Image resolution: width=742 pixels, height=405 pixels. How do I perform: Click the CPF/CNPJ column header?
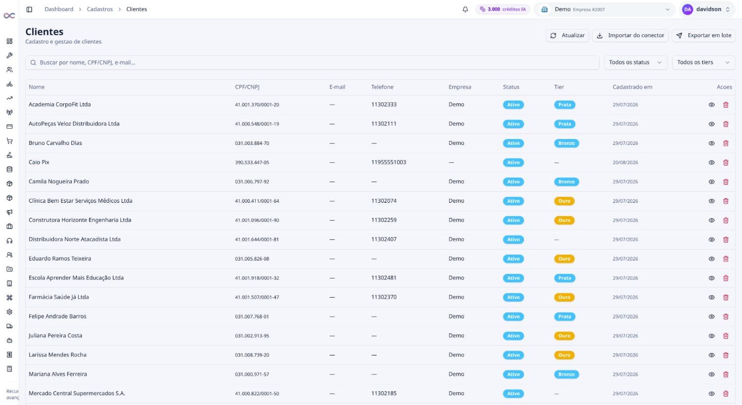pyautogui.click(x=247, y=87)
